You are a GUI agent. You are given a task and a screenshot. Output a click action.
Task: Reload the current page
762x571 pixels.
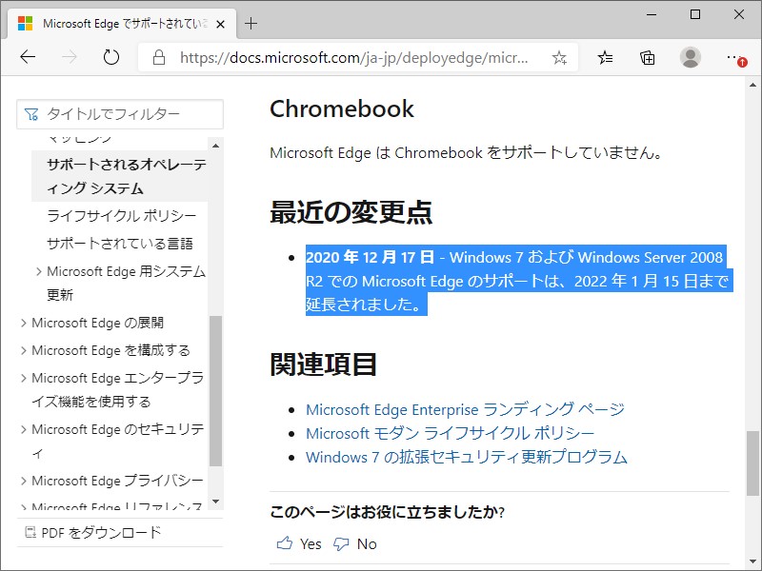[111, 57]
